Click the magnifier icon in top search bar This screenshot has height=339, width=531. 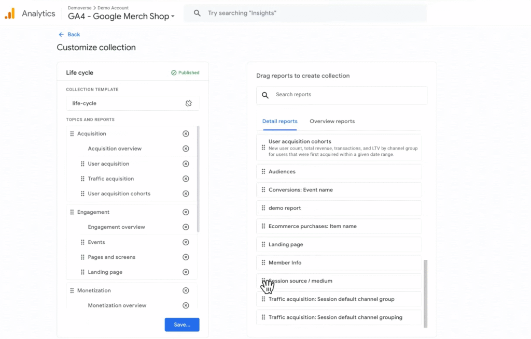(197, 13)
